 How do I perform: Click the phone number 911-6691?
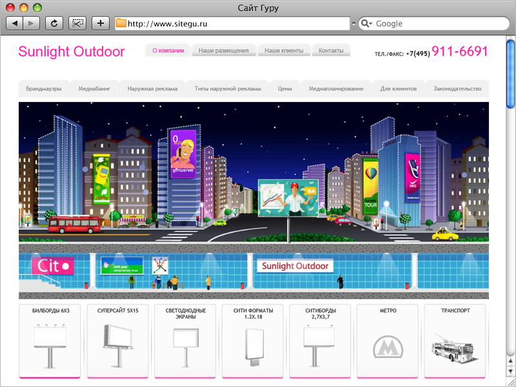(460, 52)
